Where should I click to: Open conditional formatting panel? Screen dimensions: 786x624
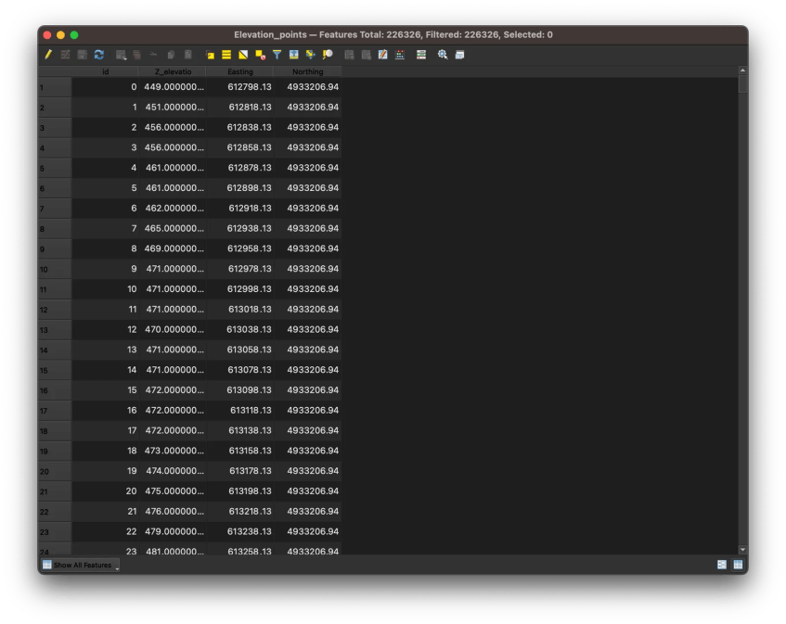[x=421, y=55]
